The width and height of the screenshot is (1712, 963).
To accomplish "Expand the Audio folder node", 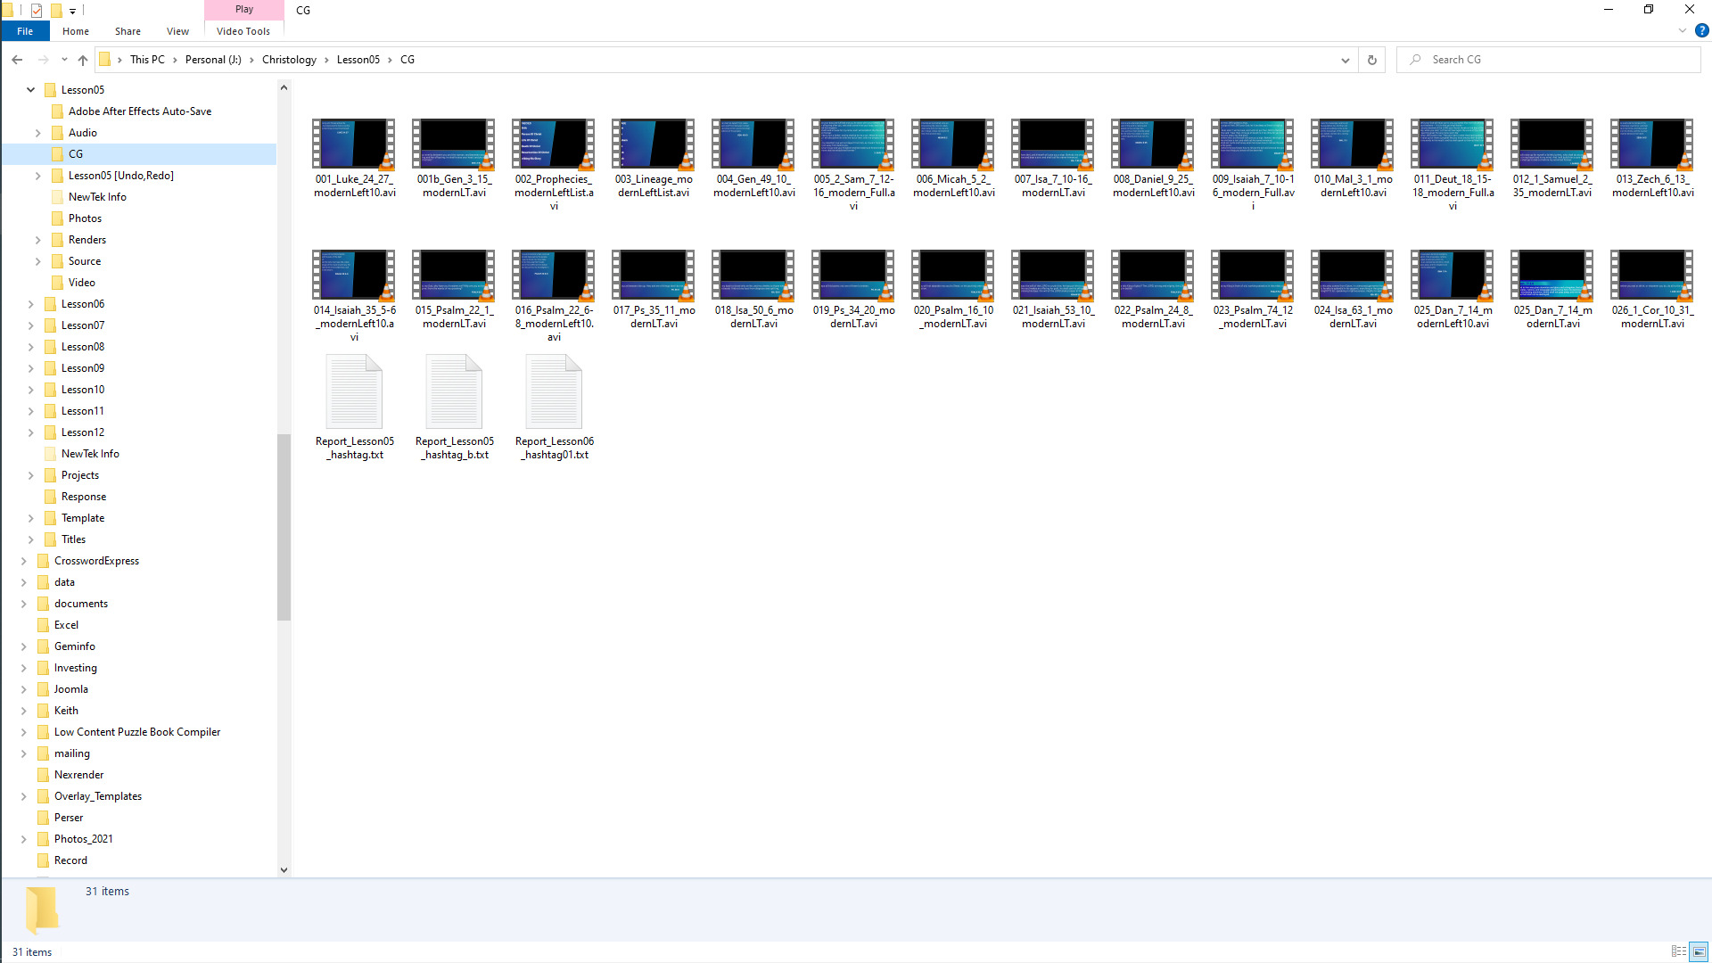I will pos(37,133).
